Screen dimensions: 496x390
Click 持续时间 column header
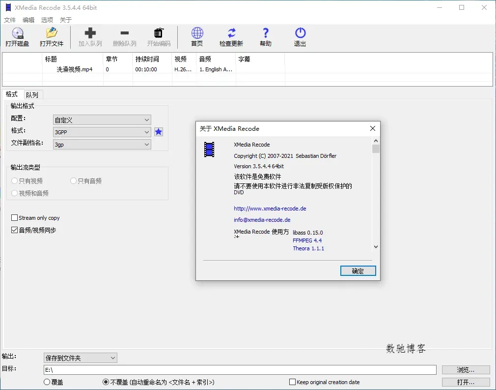pyautogui.click(x=152, y=59)
